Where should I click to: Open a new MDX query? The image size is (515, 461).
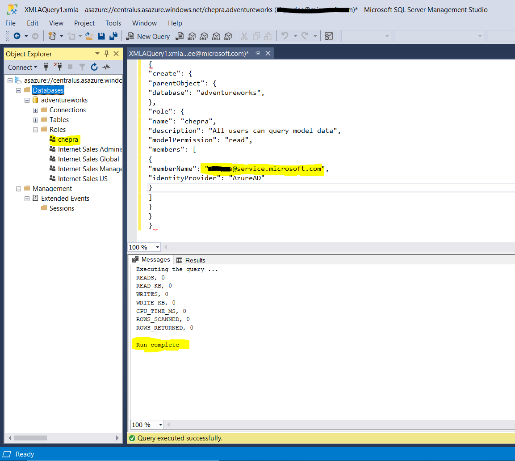(192, 36)
